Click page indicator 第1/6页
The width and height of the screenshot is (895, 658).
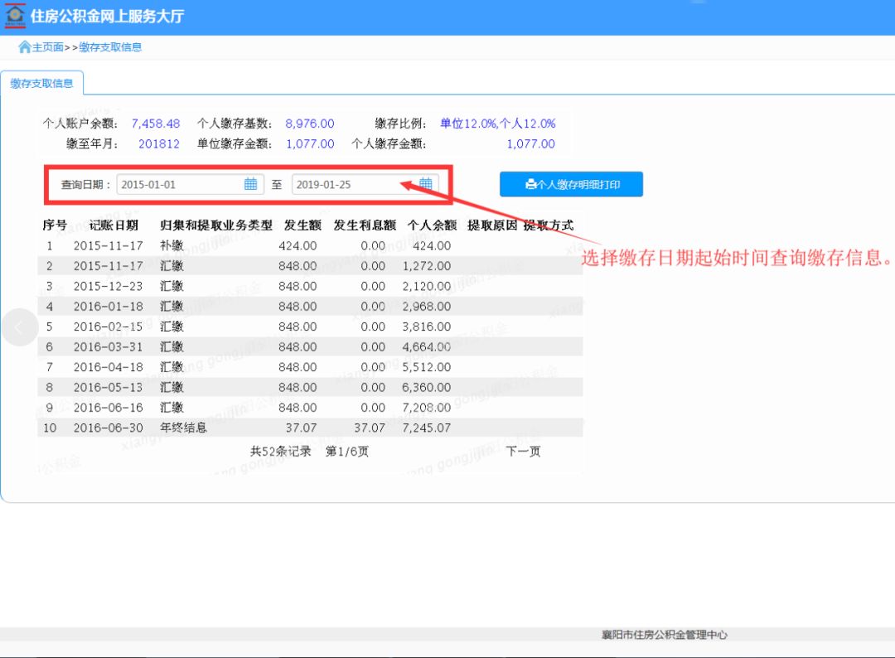pyautogui.click(x=347, y=452)
